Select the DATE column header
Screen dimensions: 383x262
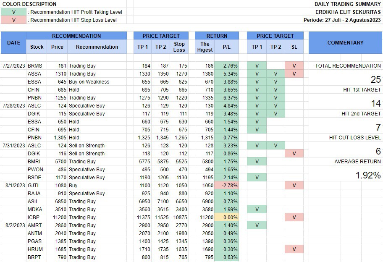coord(13,42)
